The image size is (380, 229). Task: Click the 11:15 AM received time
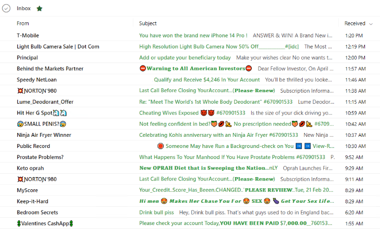[355, 102]
